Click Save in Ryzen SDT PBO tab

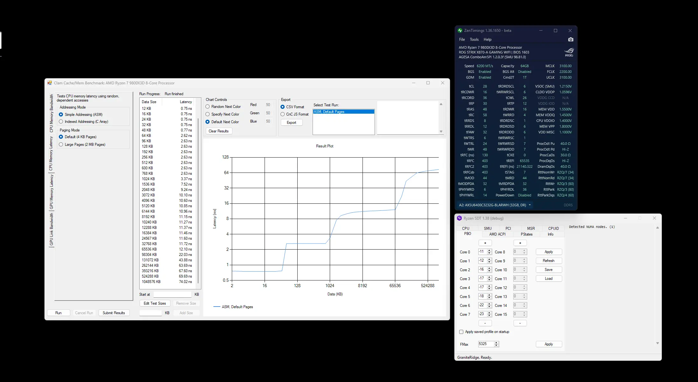(x=549, y=270)
